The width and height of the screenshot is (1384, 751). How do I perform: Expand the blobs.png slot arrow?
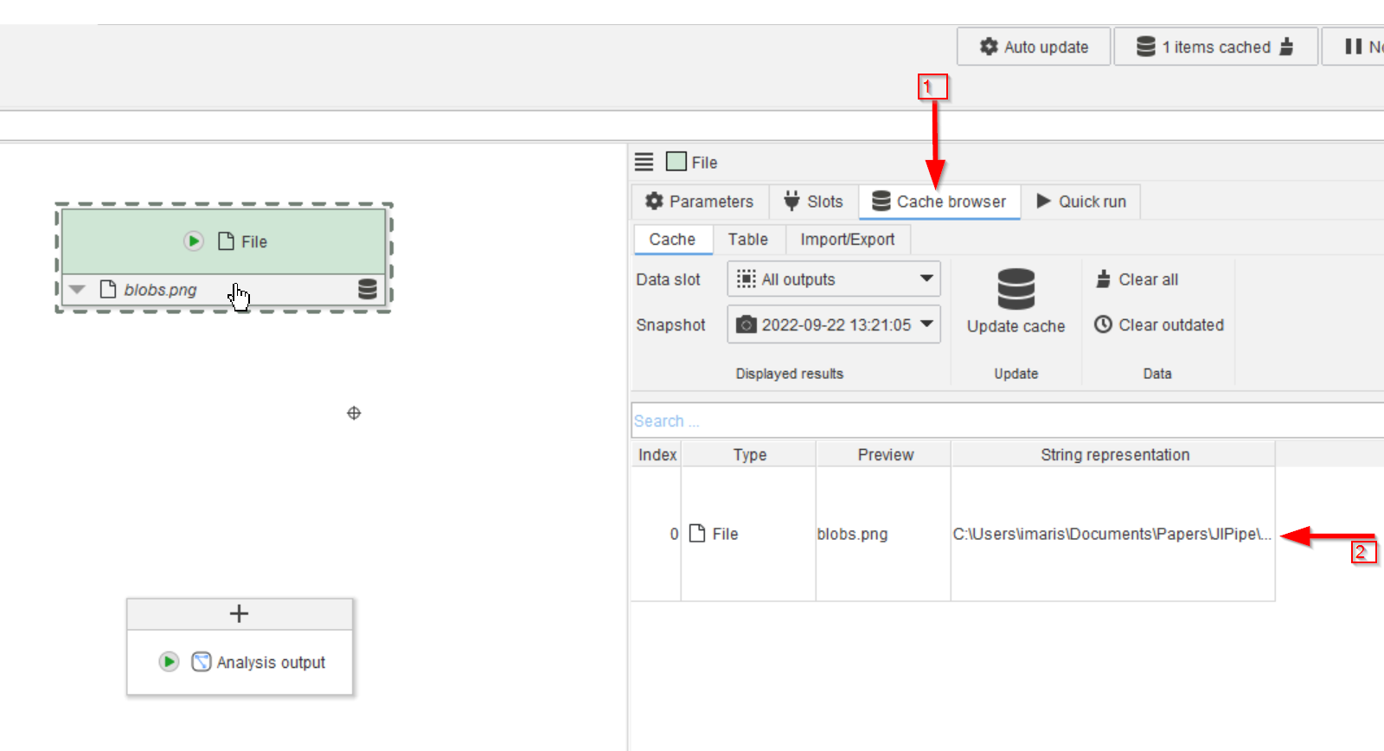[x=78, y=290]
